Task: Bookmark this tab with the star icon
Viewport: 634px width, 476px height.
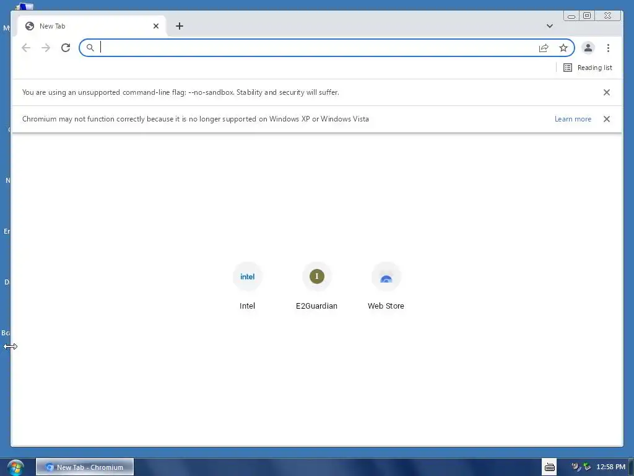Action: (563, 48)
